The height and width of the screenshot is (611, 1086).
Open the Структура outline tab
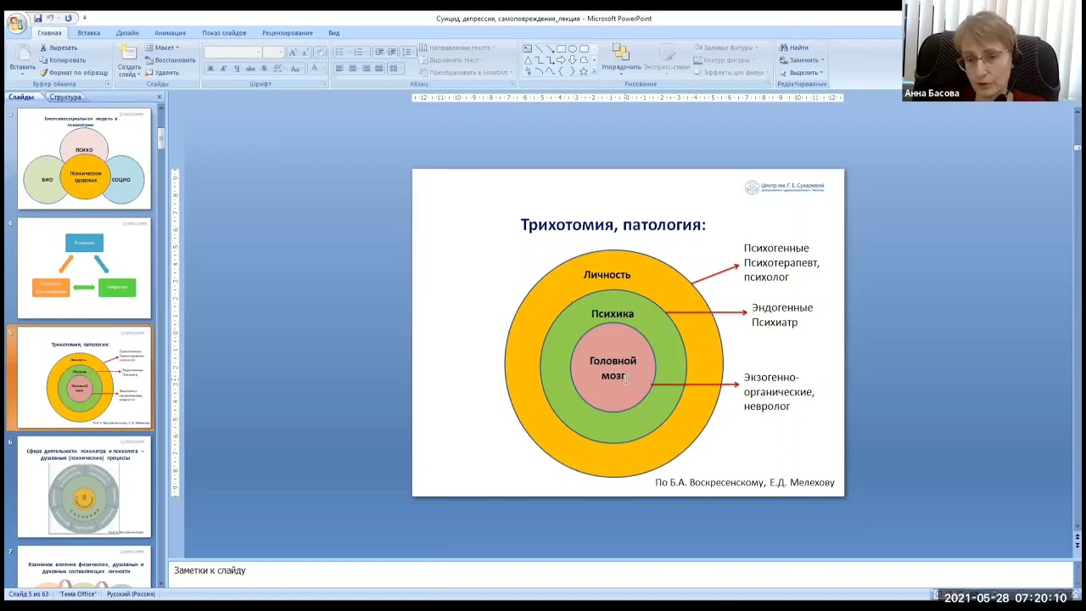(x=65, y=97)
